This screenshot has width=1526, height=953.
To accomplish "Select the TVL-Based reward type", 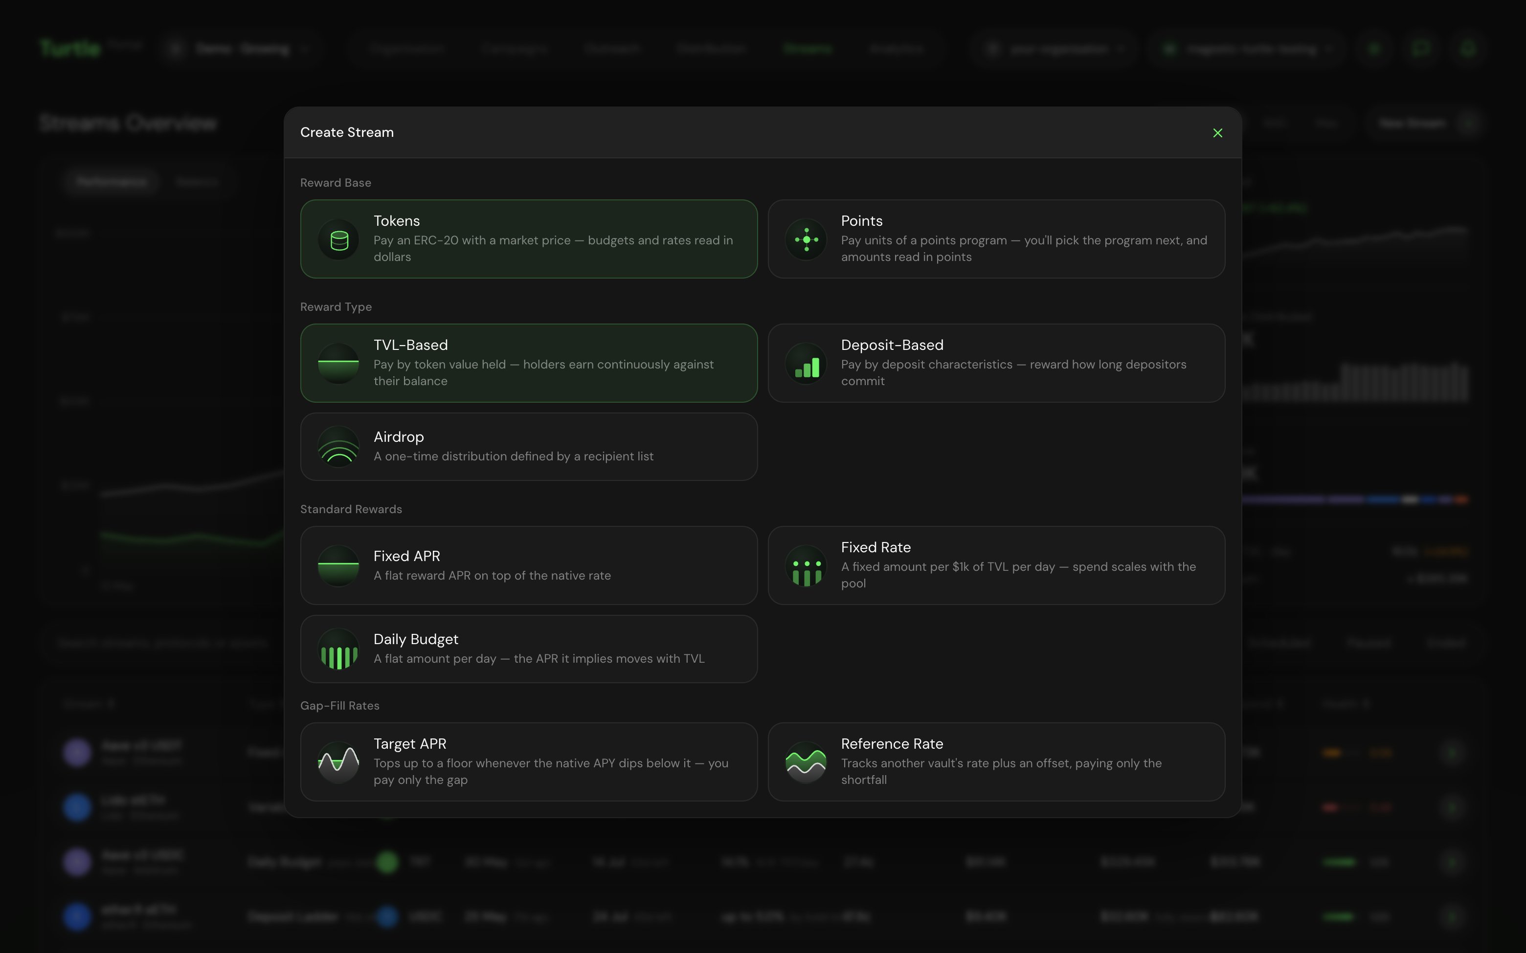I will (x=528, y=363).
